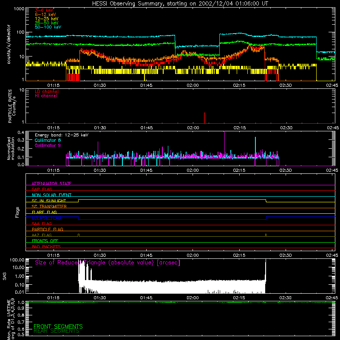Click the 'BAD PACKETS' flag label

point(46,246)
